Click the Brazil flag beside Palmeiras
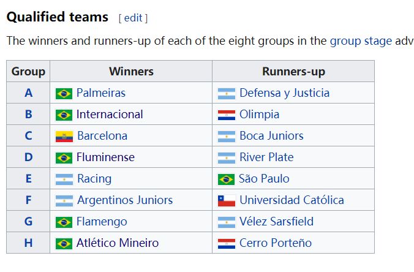 (64, 94)
